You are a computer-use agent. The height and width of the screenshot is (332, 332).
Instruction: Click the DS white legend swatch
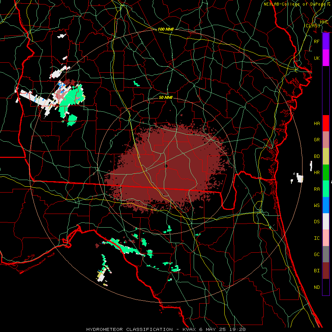(326, 221)
